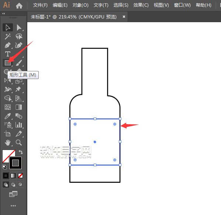
Task: Enable Draw Normal mode
Action: 6,184
